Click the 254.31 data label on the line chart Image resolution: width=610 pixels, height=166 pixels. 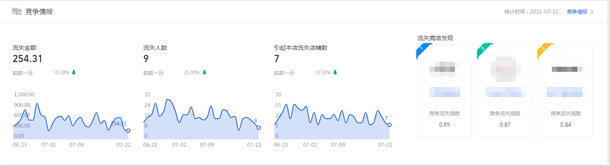[x=119, y=124]
